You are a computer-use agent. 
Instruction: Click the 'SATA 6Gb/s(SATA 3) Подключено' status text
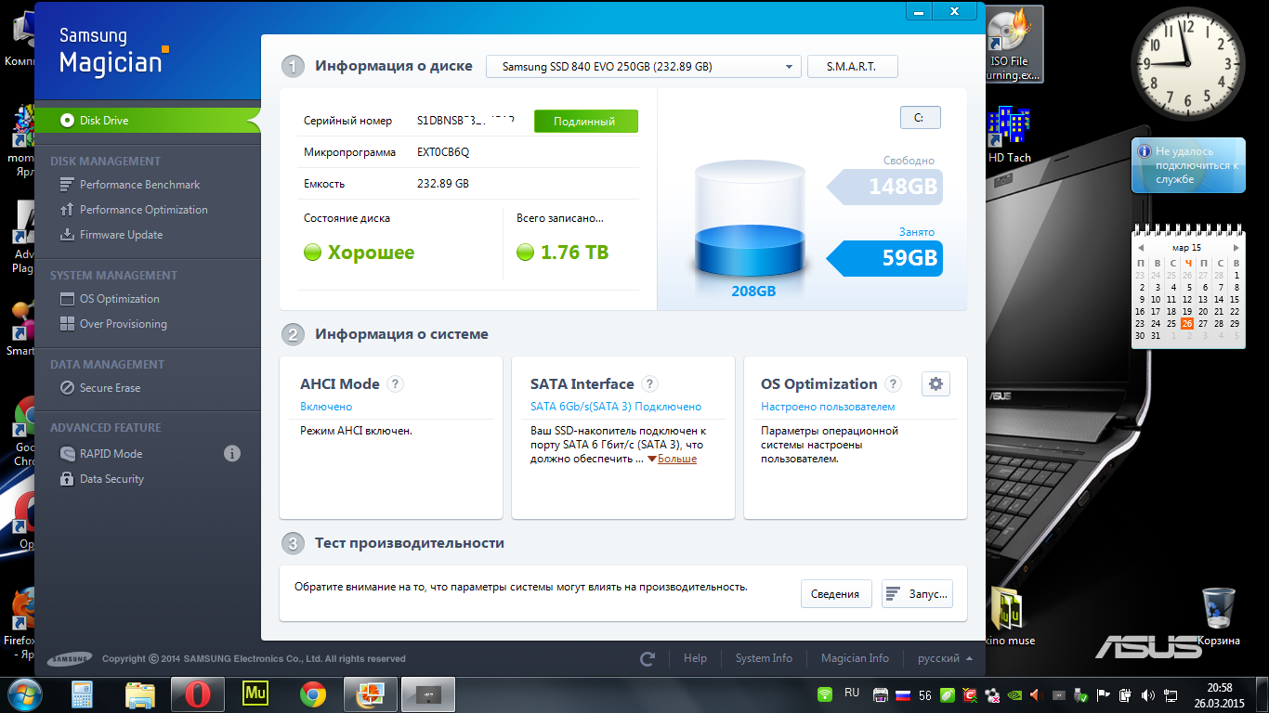click(x=616, y=407)
